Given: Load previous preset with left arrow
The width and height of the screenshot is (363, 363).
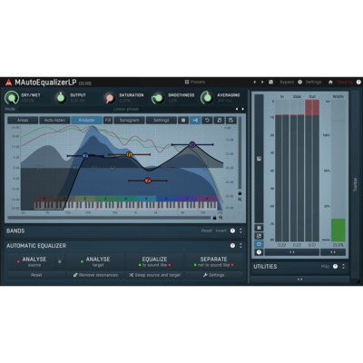Looking at the screenshot, I should [x=254, y=82].
